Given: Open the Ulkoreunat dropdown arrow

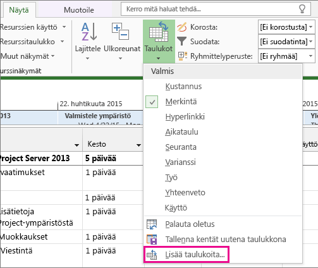Looking at the screenshot, I should point(120,58).
